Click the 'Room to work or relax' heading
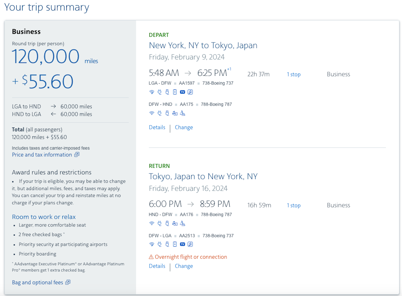402x296 pixels. pos(44,217)
